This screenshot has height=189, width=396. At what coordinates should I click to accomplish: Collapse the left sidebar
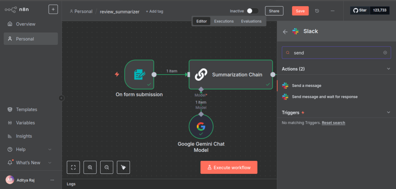[x=61, y=98]
